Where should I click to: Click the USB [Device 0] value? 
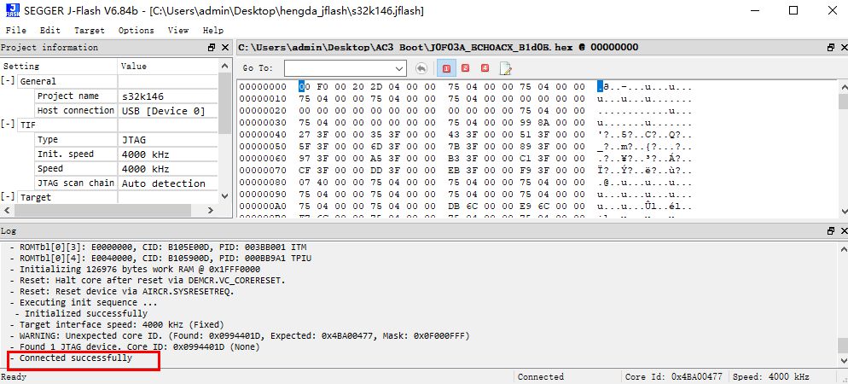click(x=163, y=111)
